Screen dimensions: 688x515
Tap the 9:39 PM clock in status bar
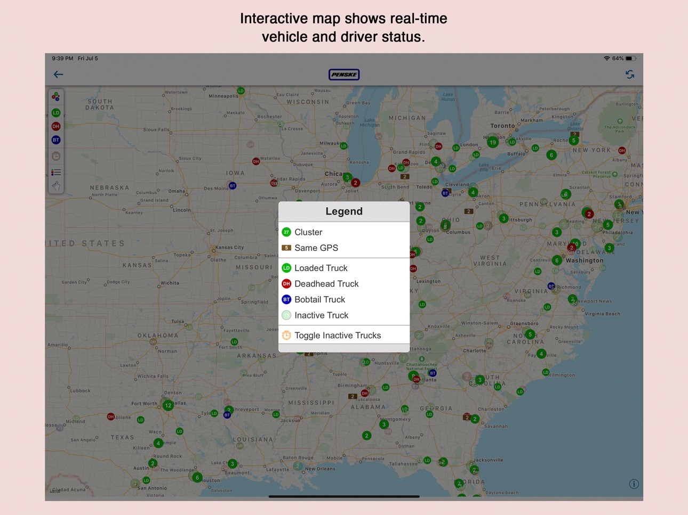pos(63,59)
